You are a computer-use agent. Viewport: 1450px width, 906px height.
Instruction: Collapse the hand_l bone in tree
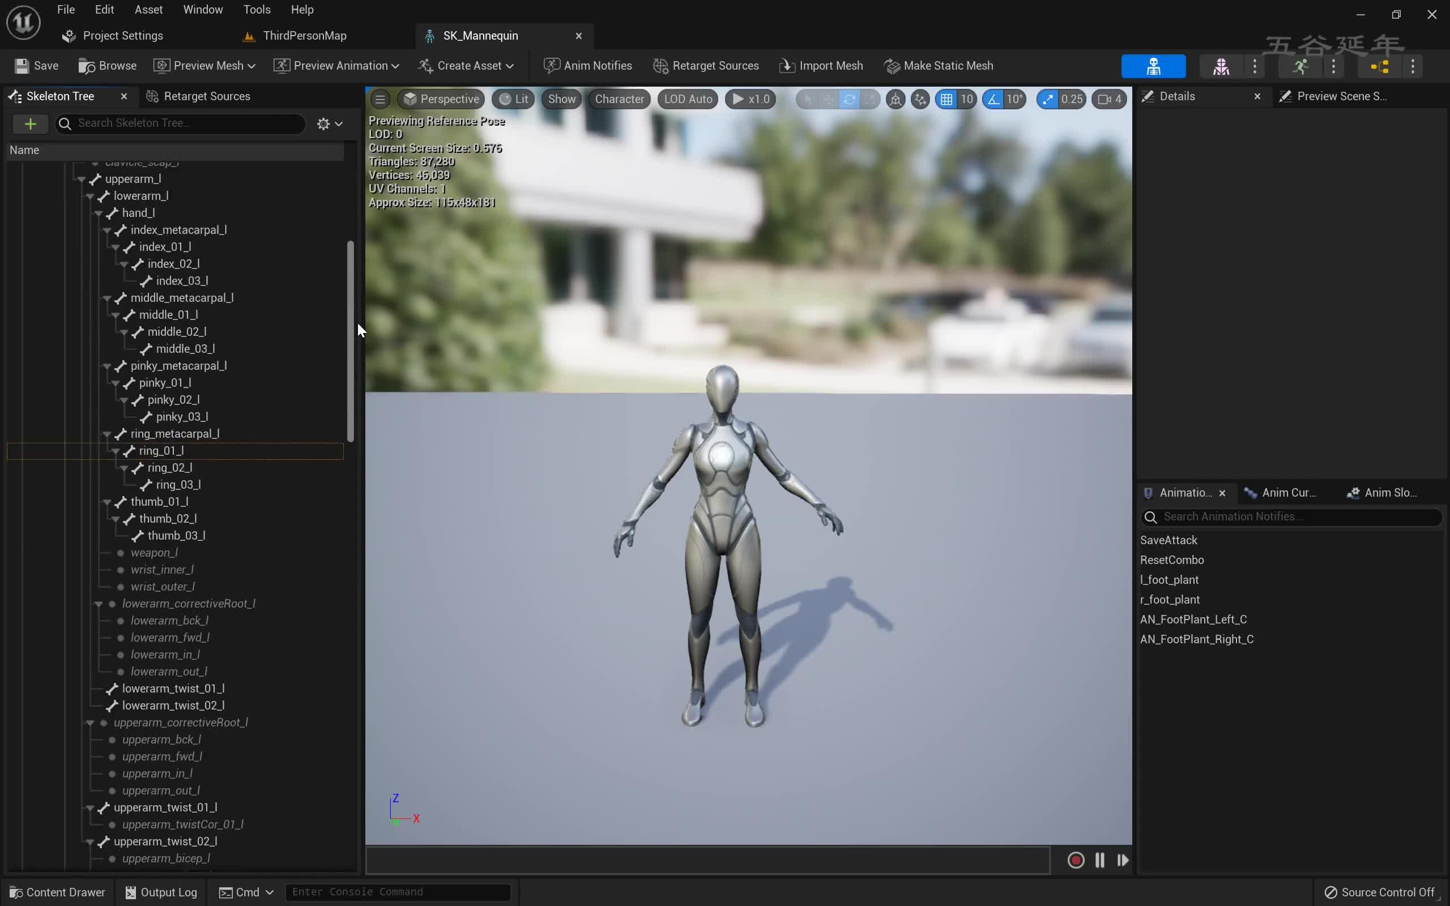tap(98, 213)
